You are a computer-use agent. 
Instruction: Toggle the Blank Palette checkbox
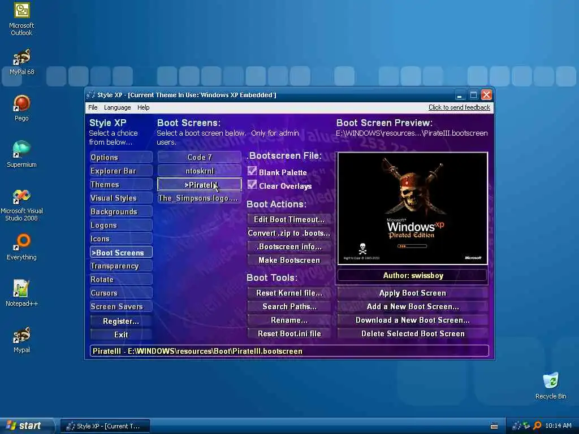[252, 171]
